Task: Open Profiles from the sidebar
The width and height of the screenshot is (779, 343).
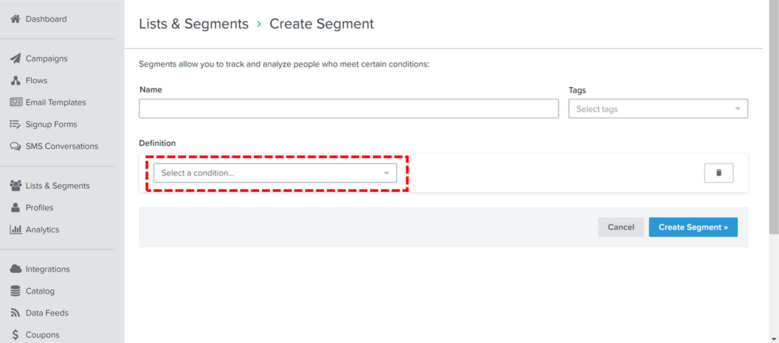Action: 39,208
